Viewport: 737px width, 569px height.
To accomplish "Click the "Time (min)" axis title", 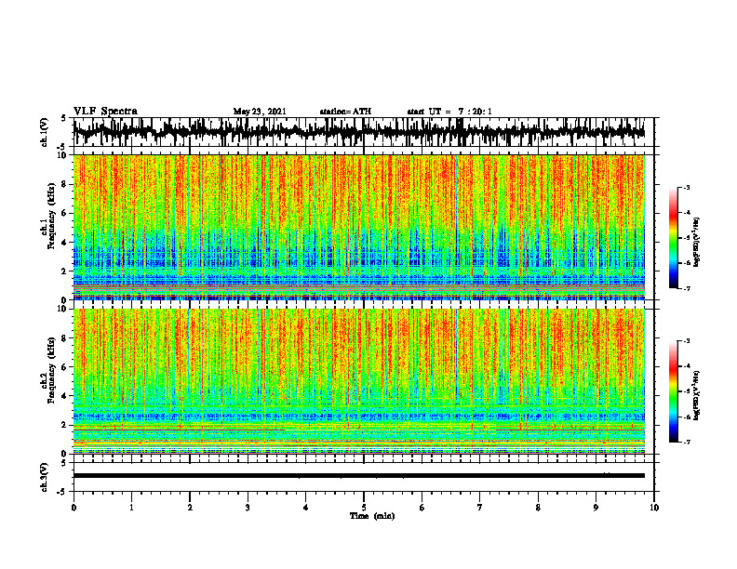I will (x=372, y=516).
